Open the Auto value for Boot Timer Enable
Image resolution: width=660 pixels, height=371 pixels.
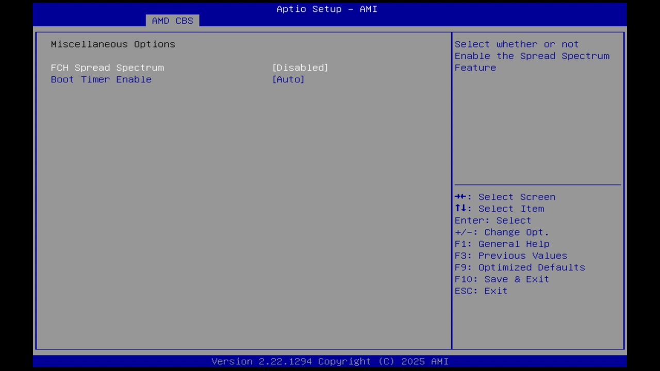(x=288, y=79)
